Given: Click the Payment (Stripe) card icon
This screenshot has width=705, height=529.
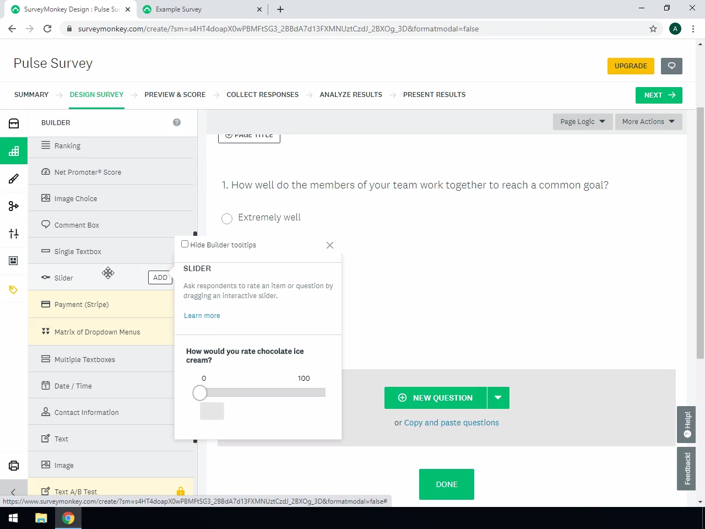Looking at the screenshot, I should (x=46, y=304).
